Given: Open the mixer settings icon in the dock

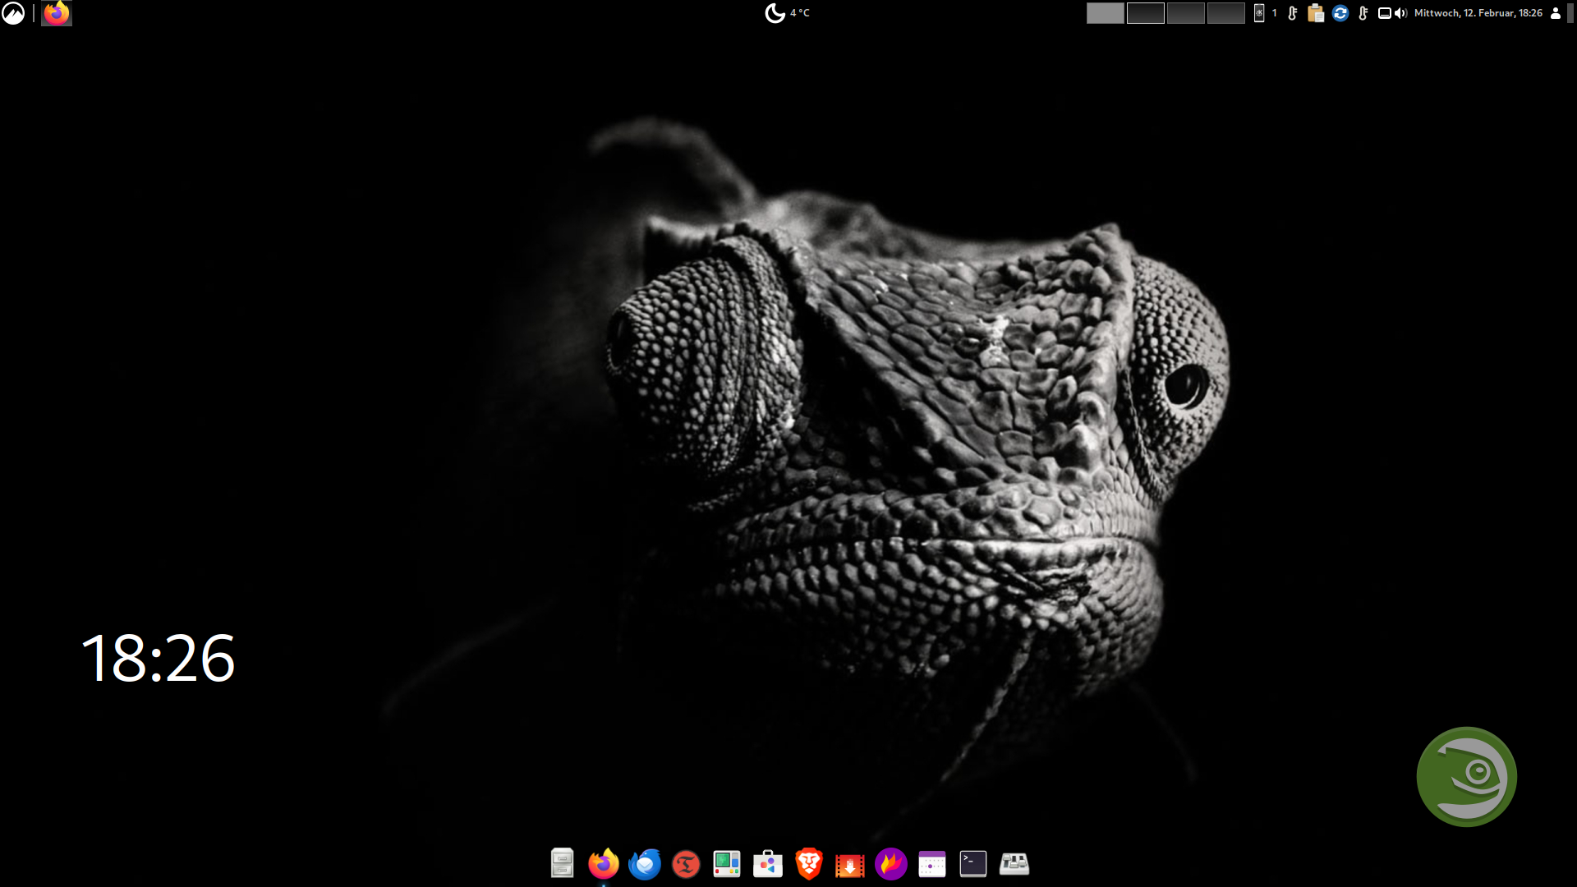Looking at the screenshot, I should tap(1014, 863).
